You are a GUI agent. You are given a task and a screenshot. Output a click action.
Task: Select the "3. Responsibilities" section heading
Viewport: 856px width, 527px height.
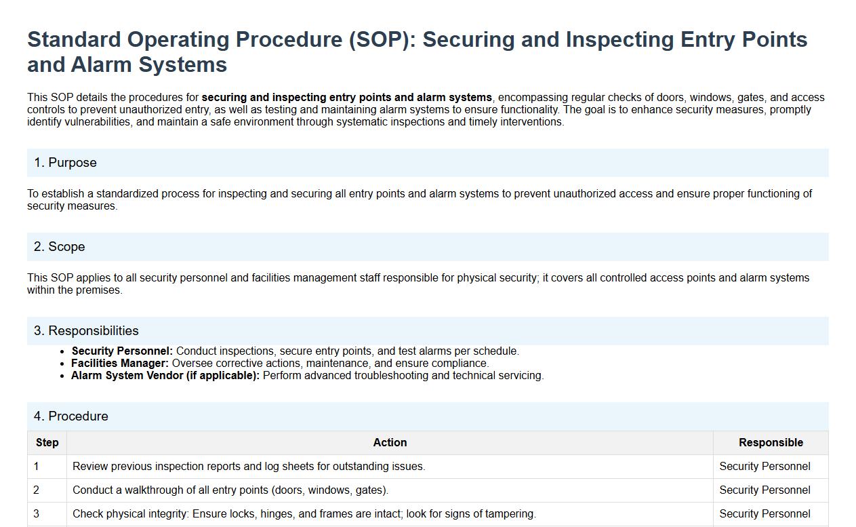tap(86, 331)
